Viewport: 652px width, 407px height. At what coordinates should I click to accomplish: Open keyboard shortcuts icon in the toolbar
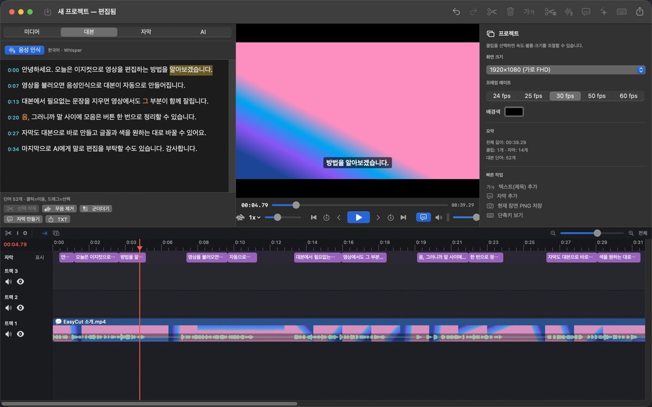tap(623, 11)
